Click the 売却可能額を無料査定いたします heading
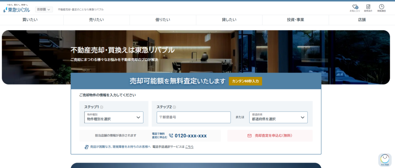This screenshot has width=395, height=168. (177, 81)
